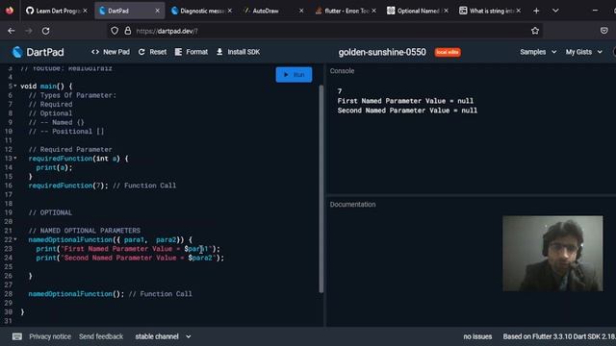
Task: Open the Pocket save icon
Action: (603, 31)
